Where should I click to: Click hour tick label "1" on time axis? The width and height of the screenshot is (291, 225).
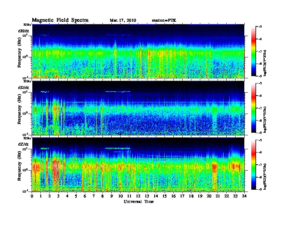[41, 196]
